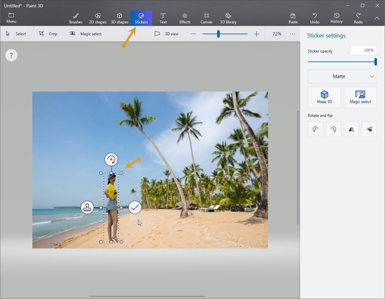This screenshot has width=385, height=299.
Task: Select the Brushes tool tab
Action: pos(76,18)
